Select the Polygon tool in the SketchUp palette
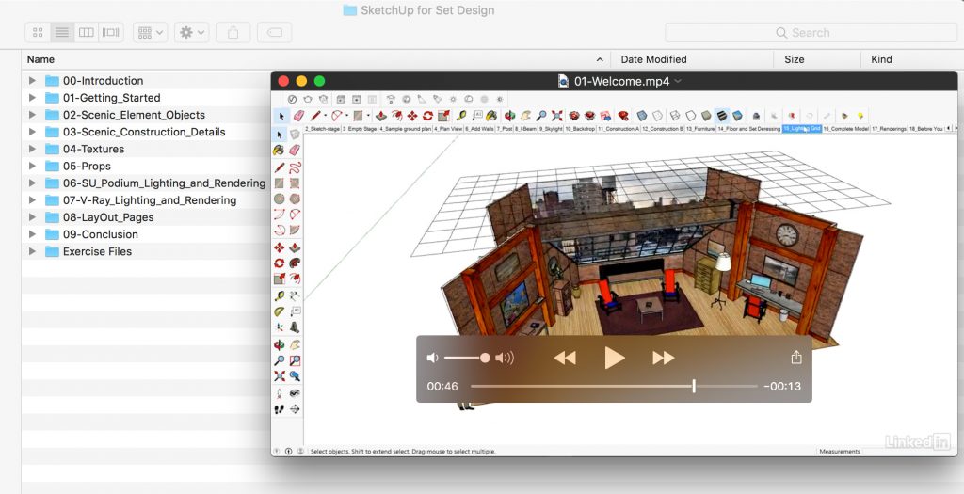The width and height of the screenshot is (964, 494). pyautogui.click(x=295, y=199)
